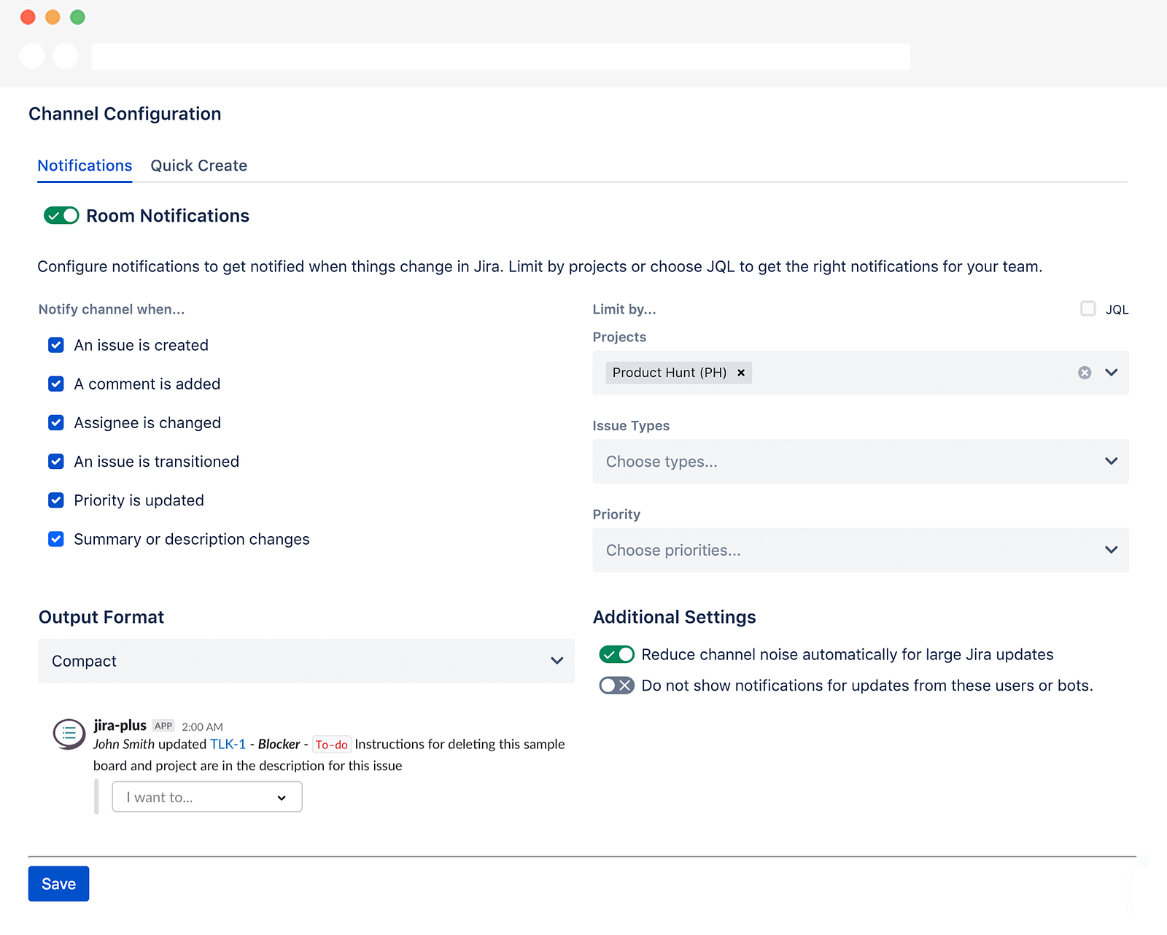Expand the Output Format Compact dropdown
The height and width of the screenshot is (935, 1167).
(306, 661)
